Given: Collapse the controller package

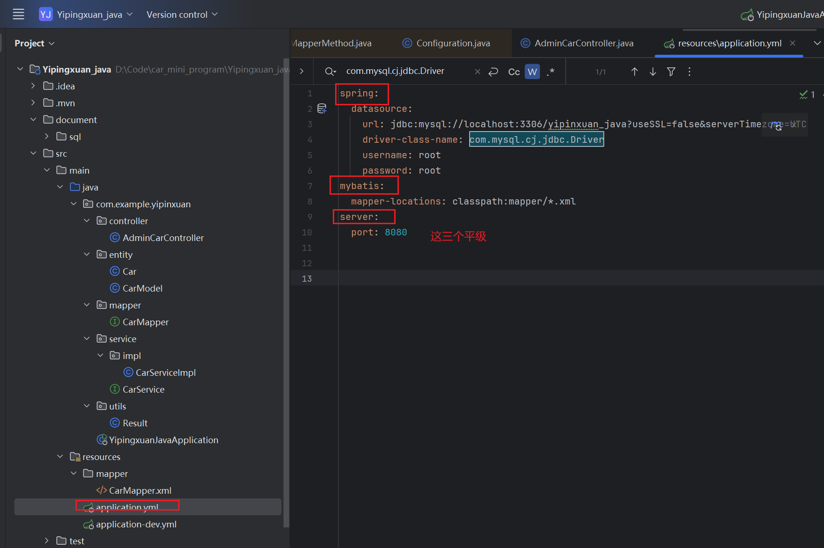Looking at the screenshot, I should click(87, 221).
